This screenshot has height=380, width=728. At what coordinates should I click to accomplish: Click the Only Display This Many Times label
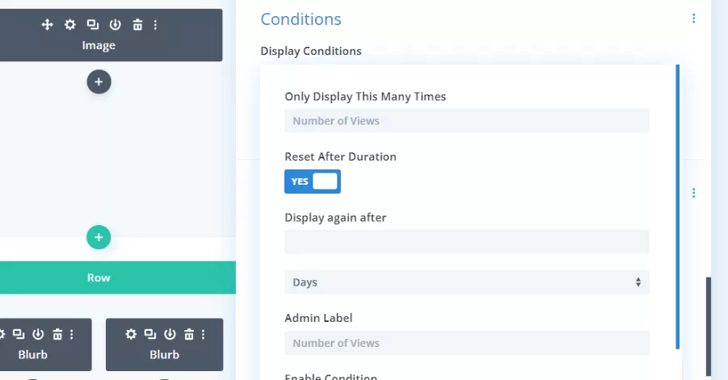click(365, 96)
